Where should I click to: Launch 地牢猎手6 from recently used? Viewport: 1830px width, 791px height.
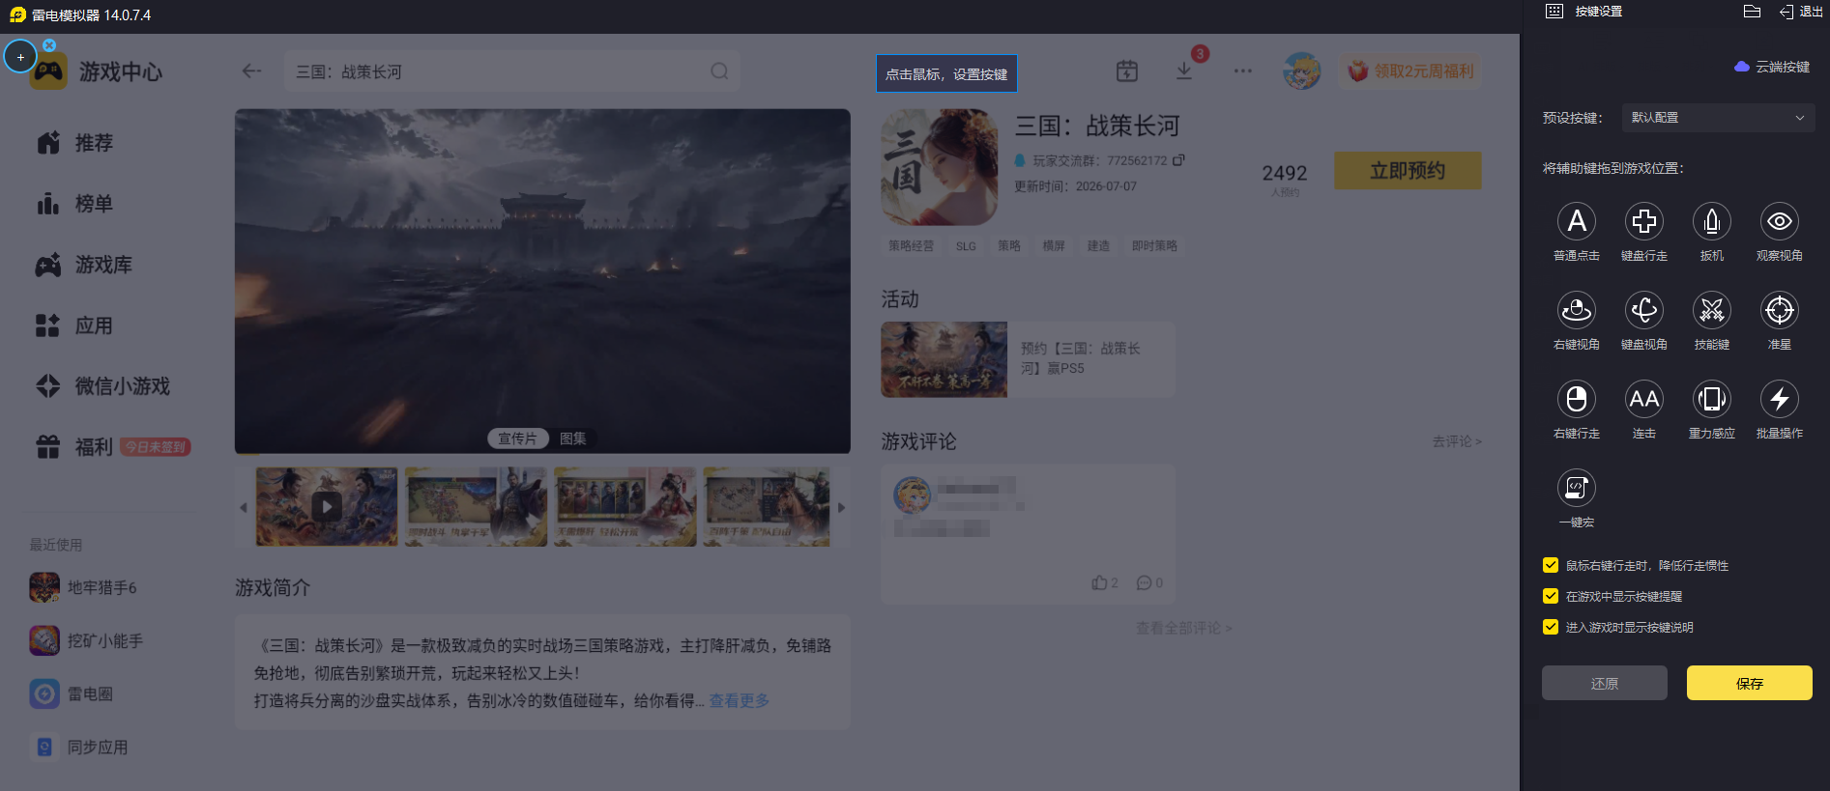84,587
